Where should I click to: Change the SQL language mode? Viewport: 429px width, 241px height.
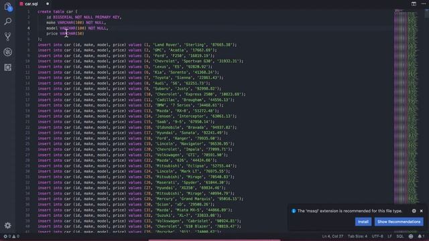click(x=400, y=236)
